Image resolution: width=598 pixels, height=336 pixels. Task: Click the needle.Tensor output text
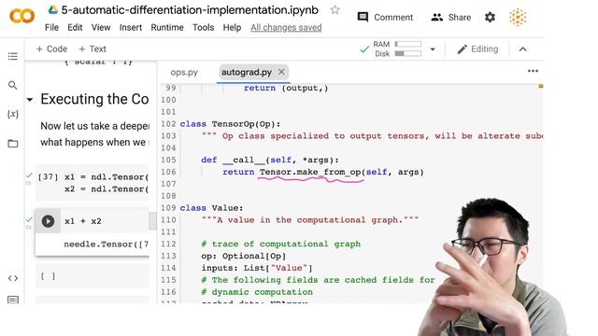tap(106, 245)
